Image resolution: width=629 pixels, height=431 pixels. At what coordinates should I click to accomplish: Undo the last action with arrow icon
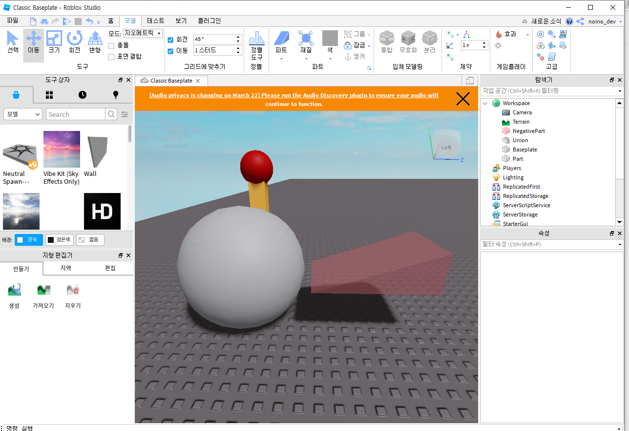(89, 21)
